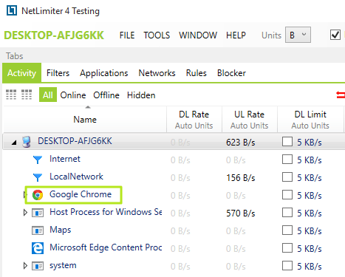Select the LocalNetwork filter row
Image resolution: width=345 pixels, height=277 pixels.
click(174, 177)
